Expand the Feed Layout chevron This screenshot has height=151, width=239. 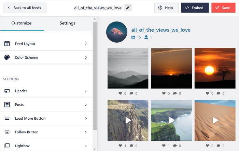pos(86,44)
